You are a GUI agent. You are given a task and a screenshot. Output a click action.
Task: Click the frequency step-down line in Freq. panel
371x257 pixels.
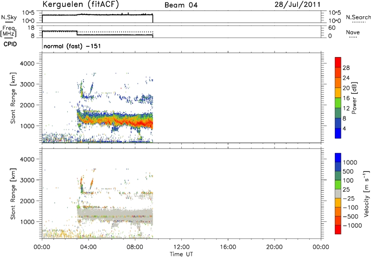pyautogui.click(x=77, y=33)
